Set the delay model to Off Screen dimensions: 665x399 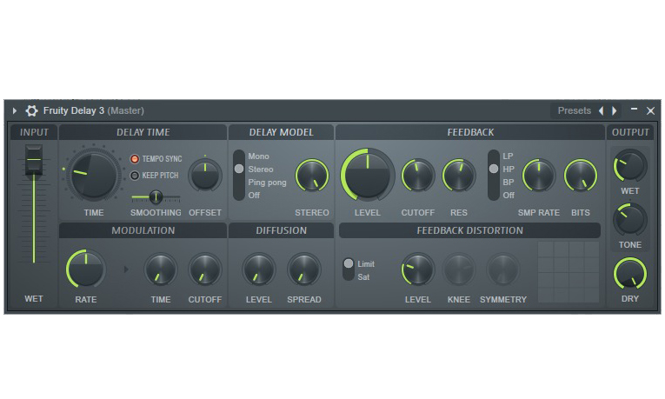(x=254, y=195)
